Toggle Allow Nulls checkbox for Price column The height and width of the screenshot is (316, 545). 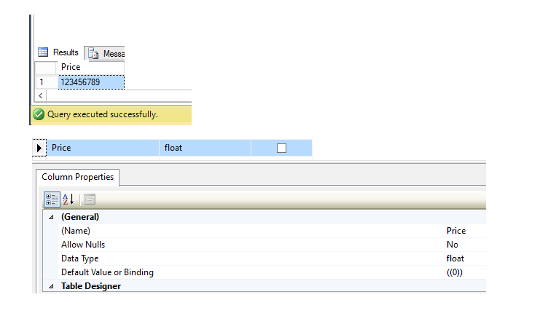pos(281,149)
